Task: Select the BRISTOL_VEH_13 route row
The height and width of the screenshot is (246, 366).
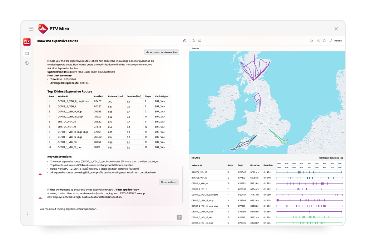Action: (x=199, y=172)
